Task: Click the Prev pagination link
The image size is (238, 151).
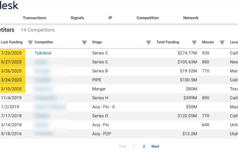Action: 123,146
